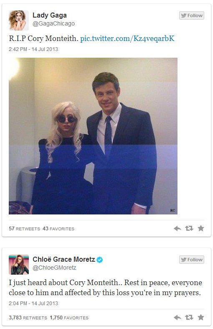Open the 2:42 PM - 14 Jul 2013 timestamp
This screenshot has width=213, height=329.
(33, 49)
